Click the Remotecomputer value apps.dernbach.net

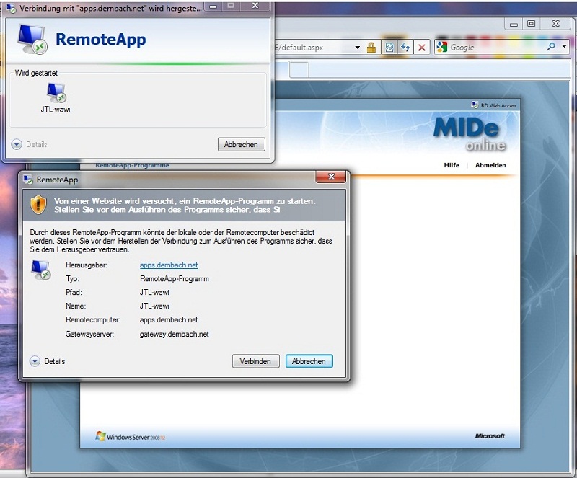[x=169, y=320]
